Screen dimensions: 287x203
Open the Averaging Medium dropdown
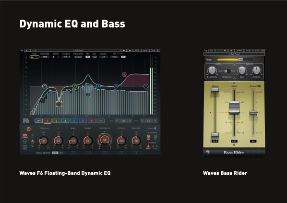[x=78, y=57]
